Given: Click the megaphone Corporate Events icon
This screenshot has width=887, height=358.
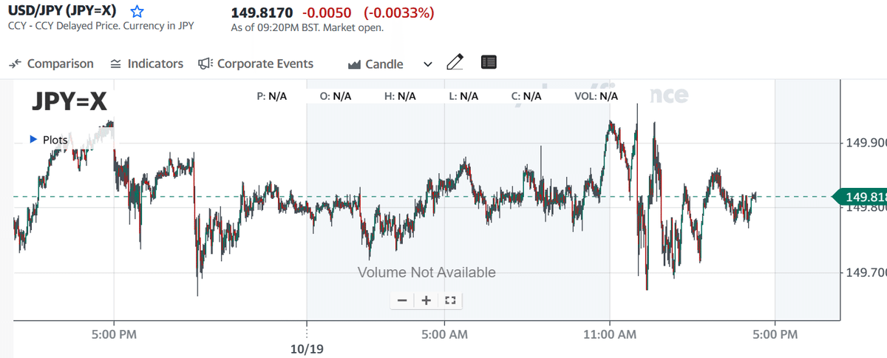Looking at the screenshot, I should [x=205, y=64].
